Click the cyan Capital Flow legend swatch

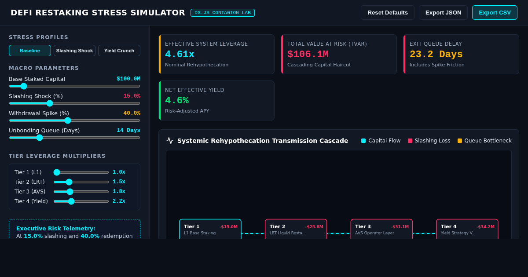click(x=363, y=141)
